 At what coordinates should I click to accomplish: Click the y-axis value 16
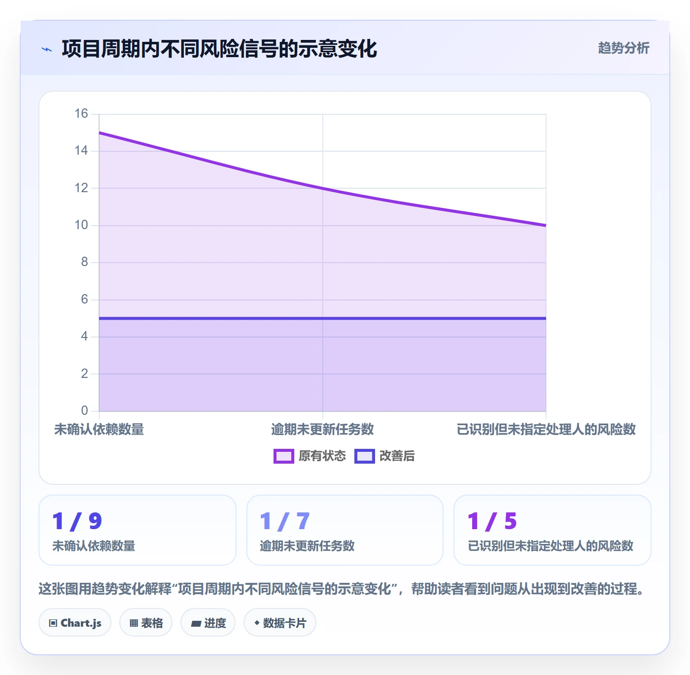(x=81, y=114)
